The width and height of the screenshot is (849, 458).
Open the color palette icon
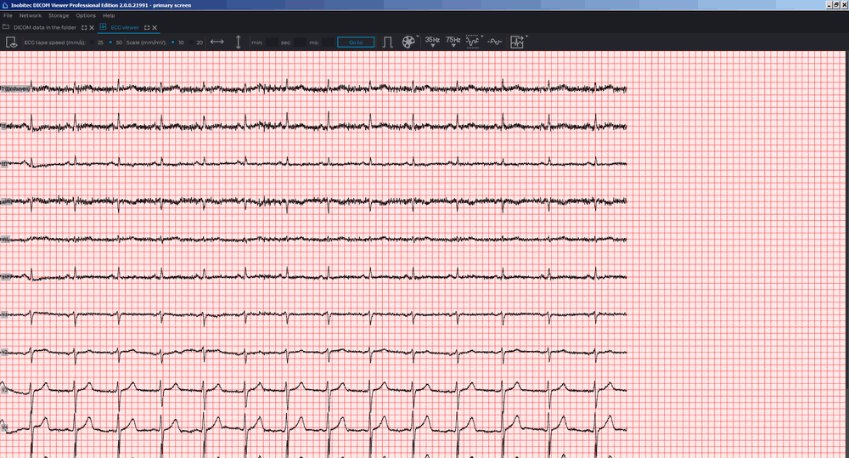point(408,42)
